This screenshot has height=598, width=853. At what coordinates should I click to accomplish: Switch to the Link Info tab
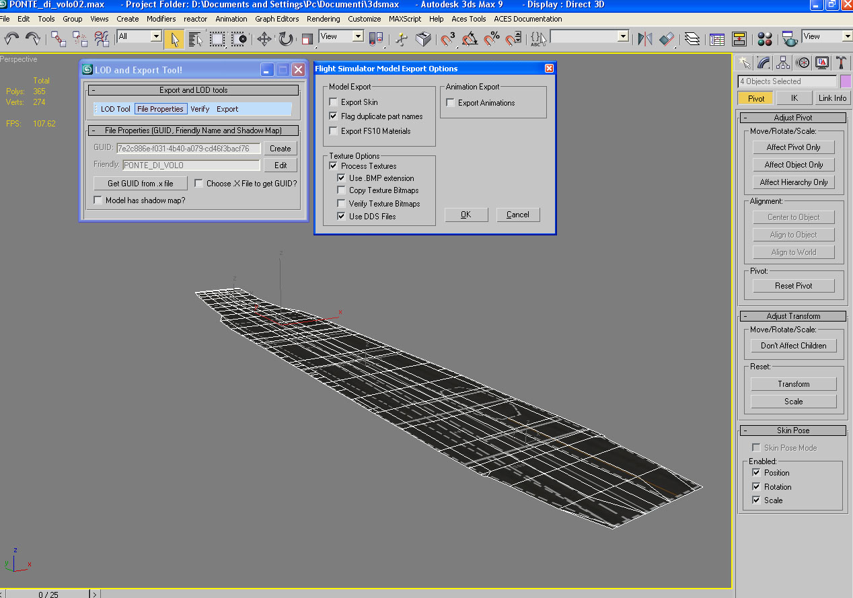tap(832, 98)
